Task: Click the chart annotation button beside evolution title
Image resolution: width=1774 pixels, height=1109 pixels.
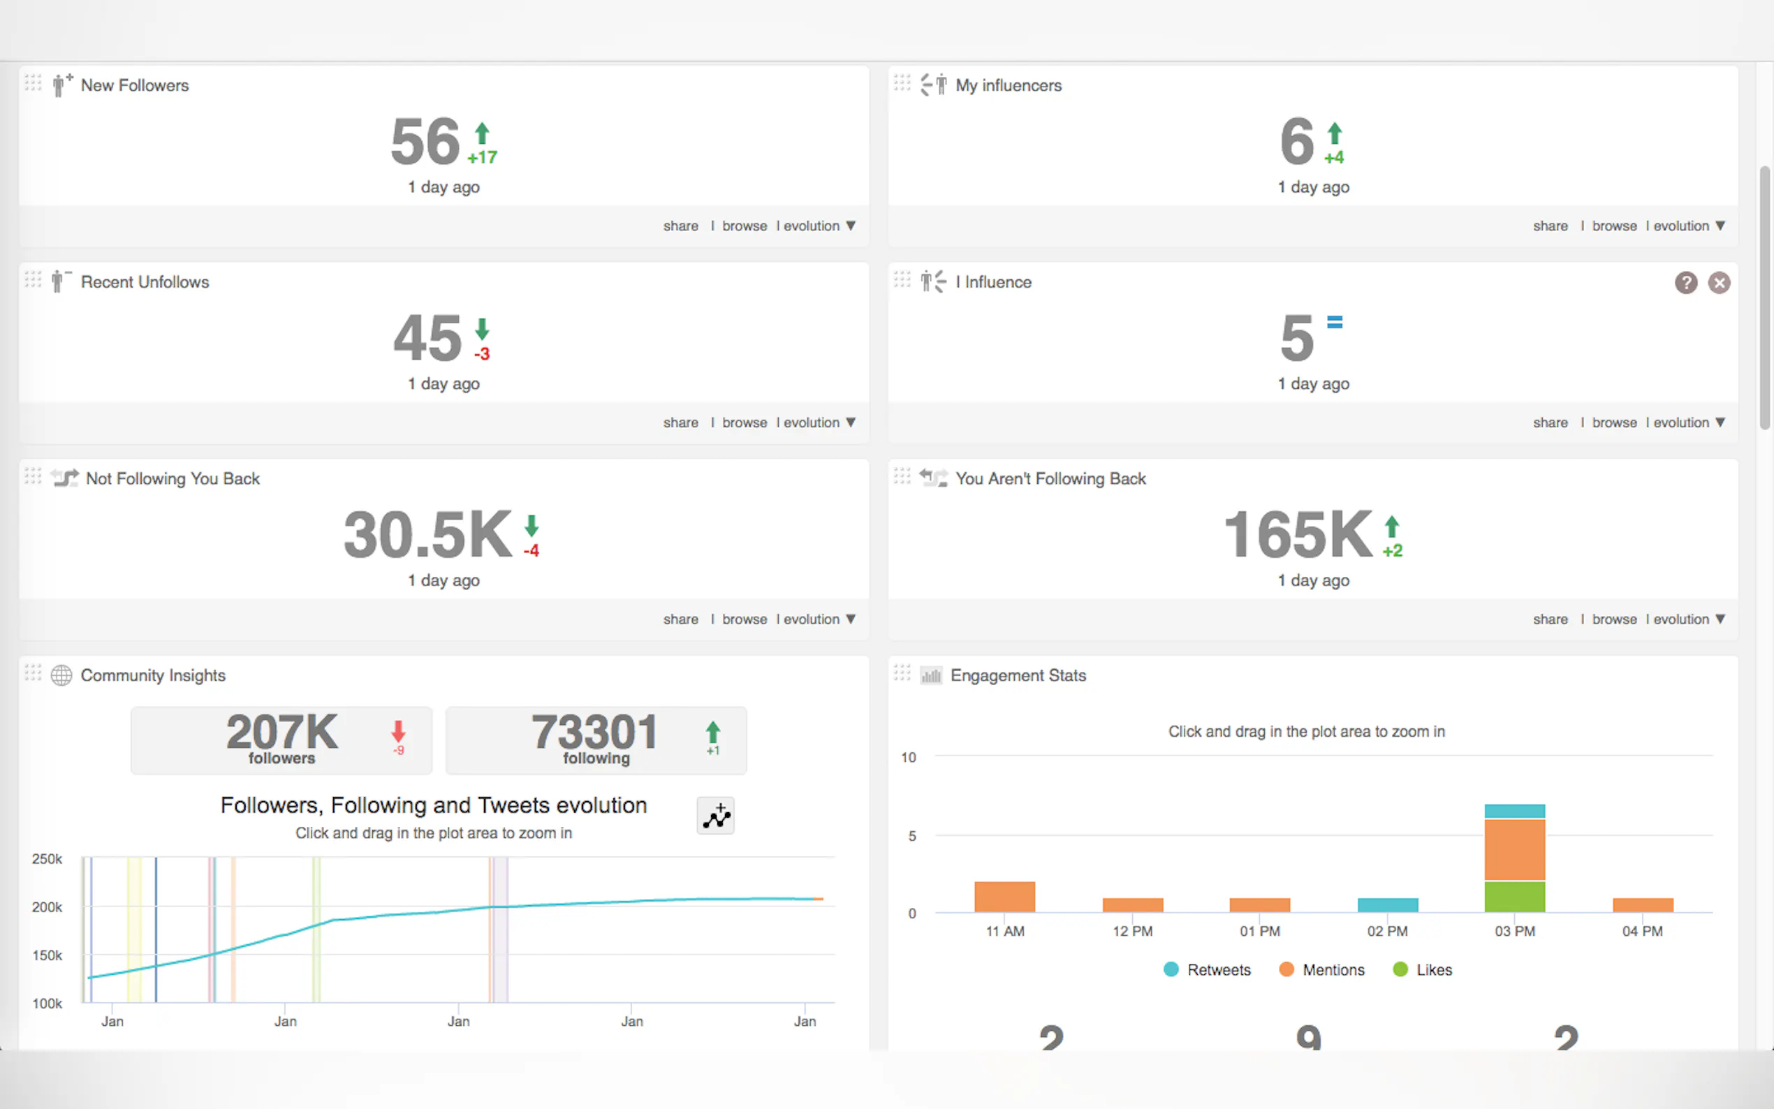Action: (x=715, y=816)
